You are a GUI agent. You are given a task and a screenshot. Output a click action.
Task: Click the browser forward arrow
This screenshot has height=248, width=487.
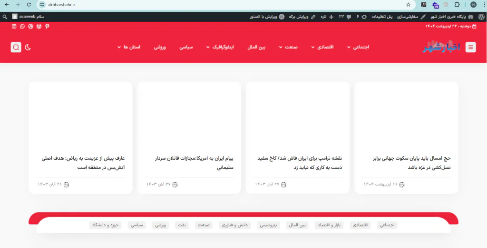(x=18, y=5)
